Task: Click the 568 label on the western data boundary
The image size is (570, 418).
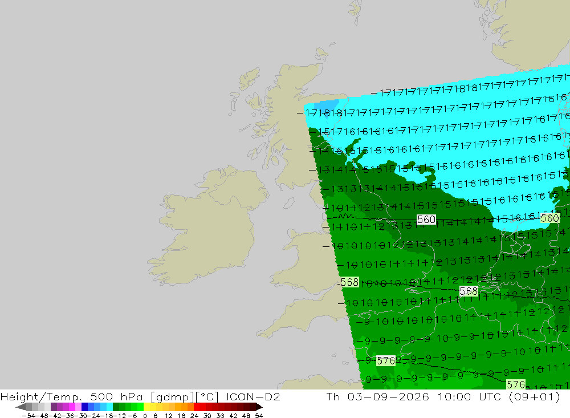Action: coord(349,282)
